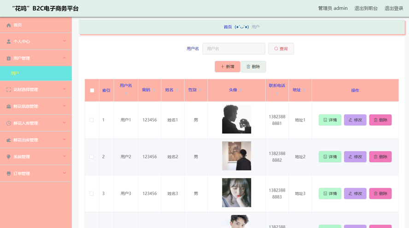
Task: Collapse the 用户管理 menu chevron
Action: click(64, 58)
